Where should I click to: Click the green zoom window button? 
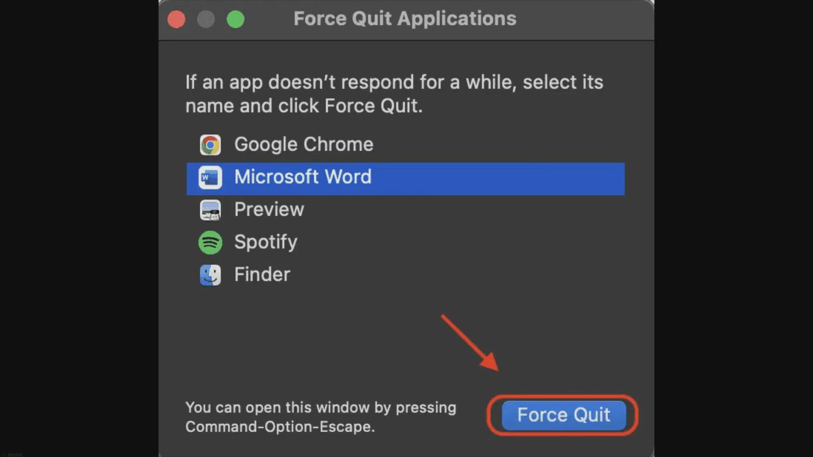(235, 19)
